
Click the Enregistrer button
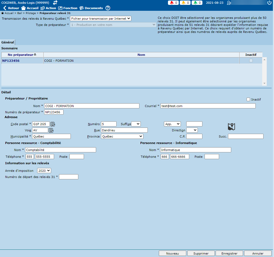coord(229,253)
